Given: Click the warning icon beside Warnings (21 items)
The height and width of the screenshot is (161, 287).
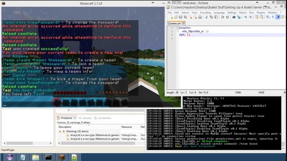Looking at the screenshot, I should click(x=64, y=131).
